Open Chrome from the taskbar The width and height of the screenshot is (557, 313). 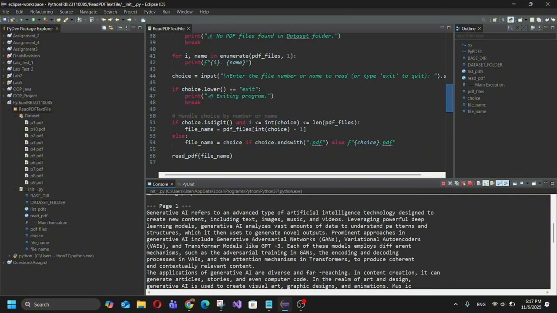189,304
